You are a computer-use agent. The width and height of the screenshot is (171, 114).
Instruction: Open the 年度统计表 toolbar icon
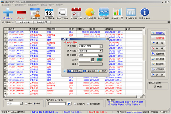pos(76,12)
